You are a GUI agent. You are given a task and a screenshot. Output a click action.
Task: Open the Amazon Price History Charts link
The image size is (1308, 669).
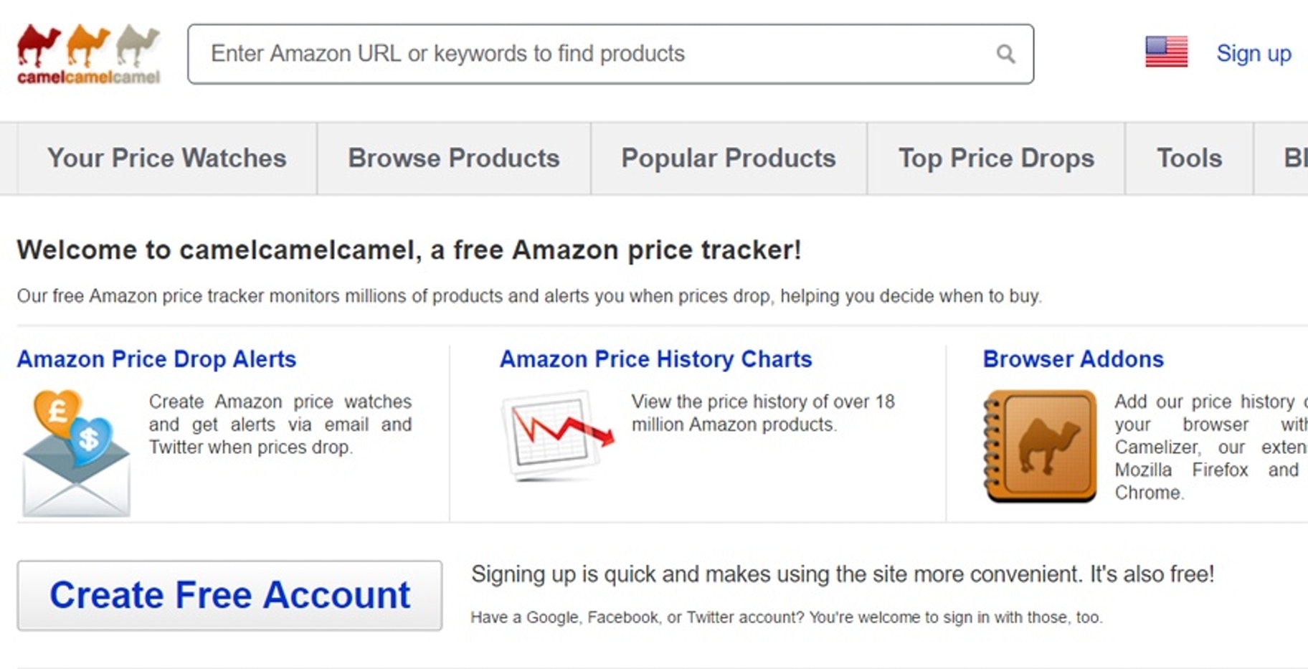coord(655,359)
